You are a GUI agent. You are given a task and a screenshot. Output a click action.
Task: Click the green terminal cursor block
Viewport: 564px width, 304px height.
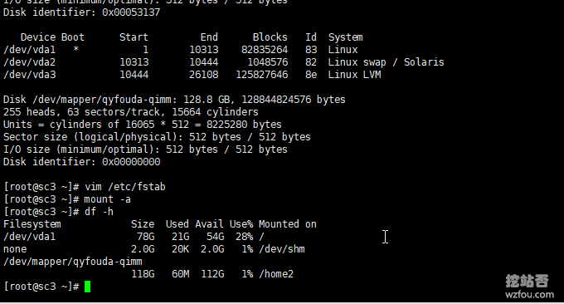(87, 287)
